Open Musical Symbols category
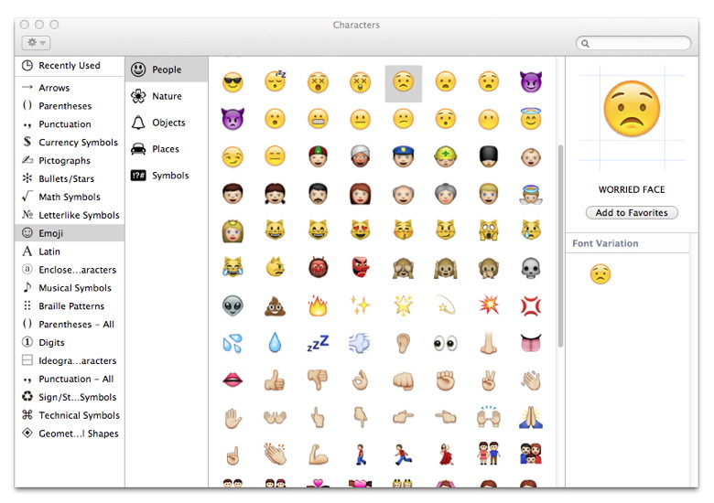The height and width of the screenshot is (503, 714). point(70,288)
